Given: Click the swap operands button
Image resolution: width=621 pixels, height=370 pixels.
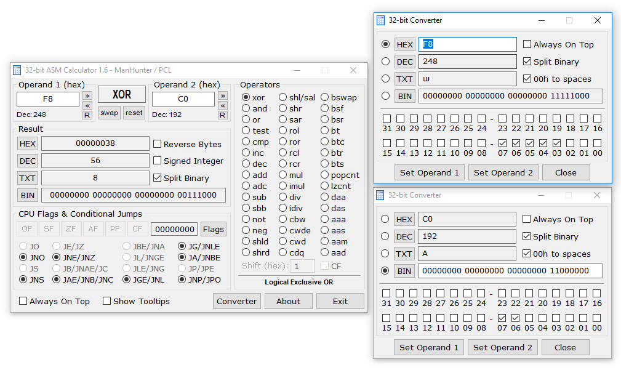Looking at the screenshot, I should [110, 113].
